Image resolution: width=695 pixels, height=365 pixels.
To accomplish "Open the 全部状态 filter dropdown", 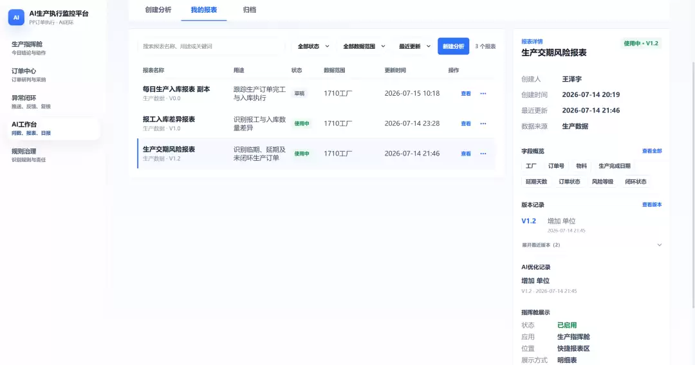I will 313,46.
